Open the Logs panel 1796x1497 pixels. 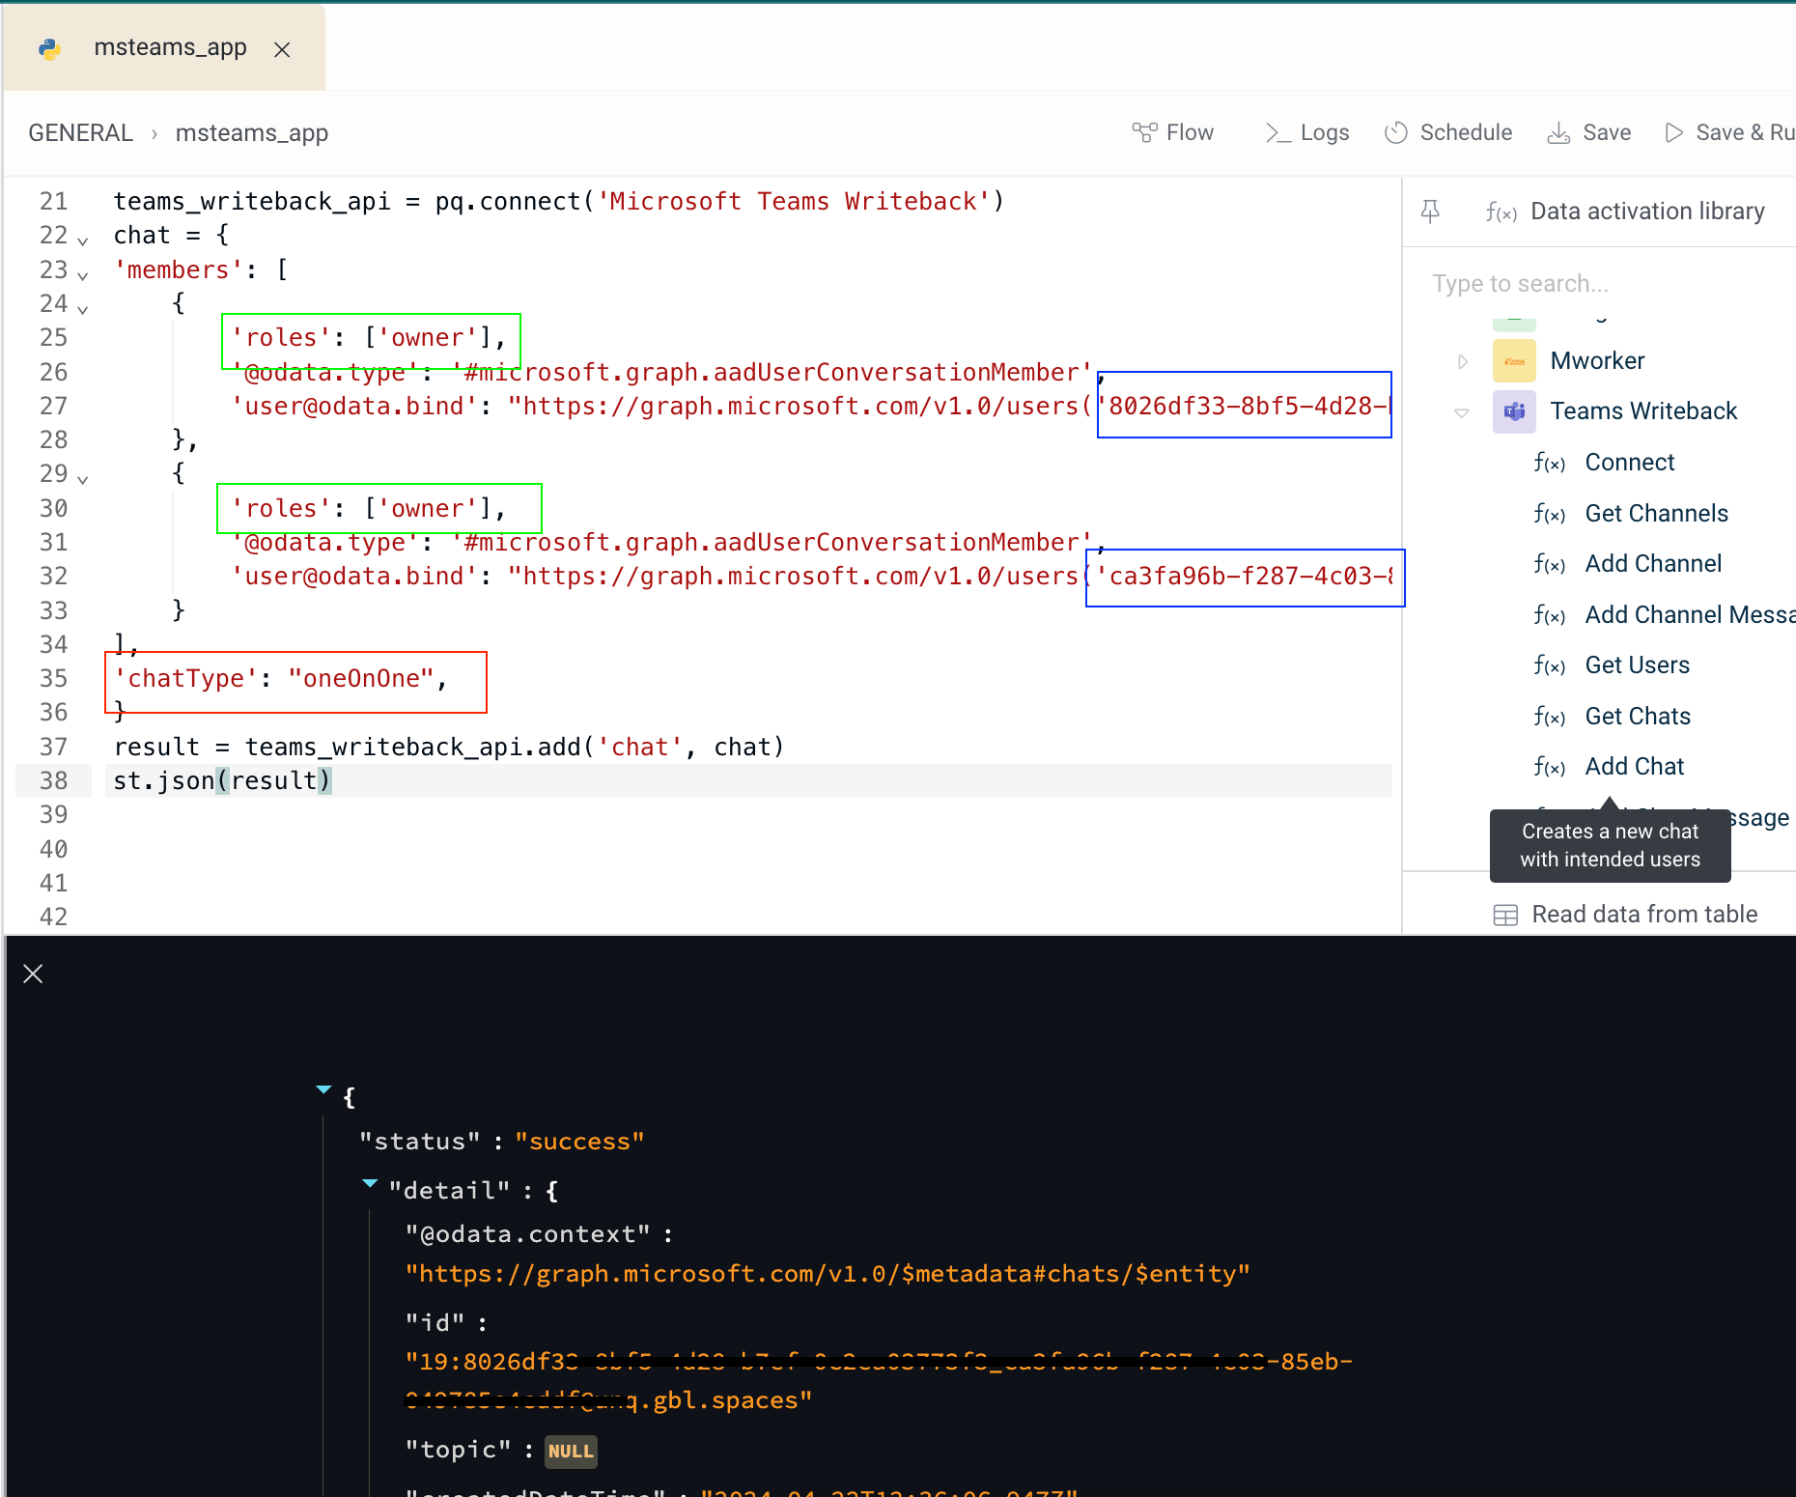1307,132
